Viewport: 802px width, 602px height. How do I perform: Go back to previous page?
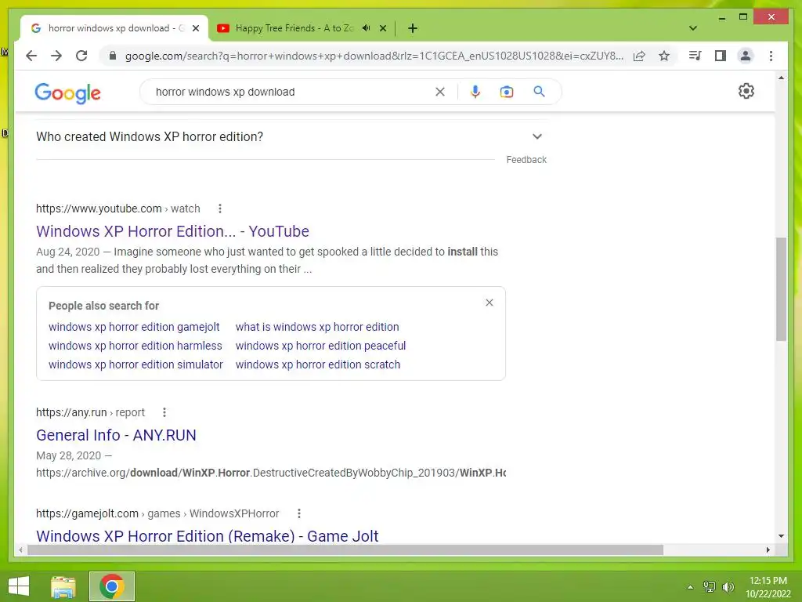tap(31, 56)
